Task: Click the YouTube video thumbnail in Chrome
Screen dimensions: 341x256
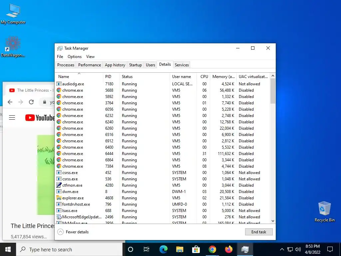Action: pyautogui.click(x=46, y=175)
